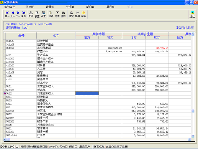This screenshot has height=149, width=198.
Task: Exit using the 退出 button
Action: click(x=192, y=14)
